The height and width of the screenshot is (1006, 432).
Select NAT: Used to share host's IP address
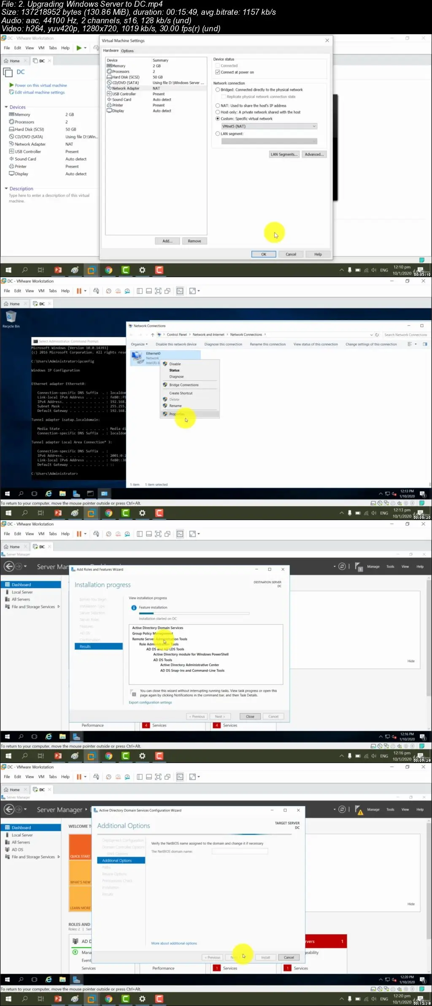tap(218, 106)
